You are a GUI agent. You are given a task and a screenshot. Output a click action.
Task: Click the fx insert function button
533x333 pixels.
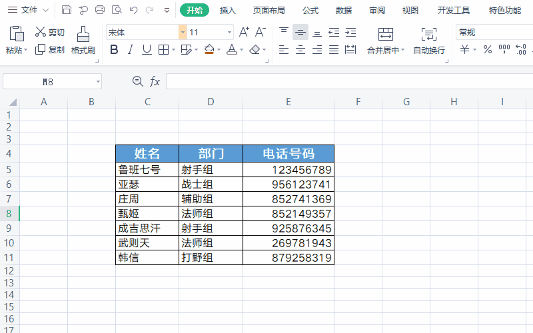point(155,81)
